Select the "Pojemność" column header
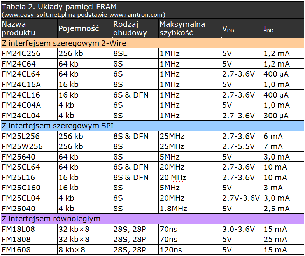305x256 pixels. [85, 28]
